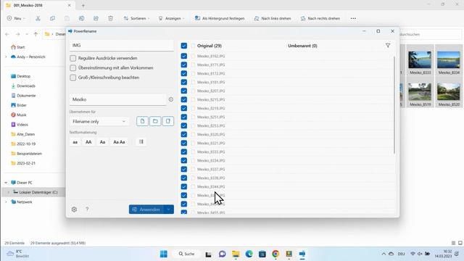The image size is (464, 261).
Task: Click the Mexiko replace-with input field
Action: pyautogui.click(x=118, y=99)
